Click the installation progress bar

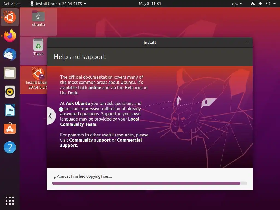[150, 183]
